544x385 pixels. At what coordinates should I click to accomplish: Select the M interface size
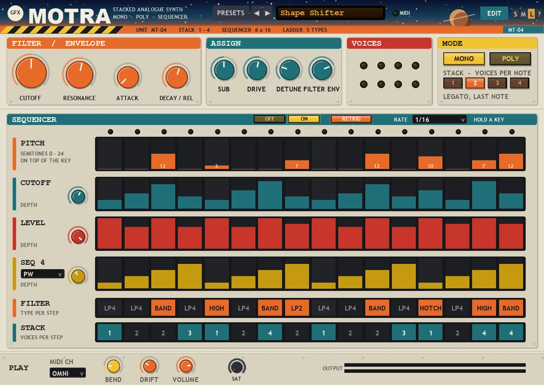[523, 14]
